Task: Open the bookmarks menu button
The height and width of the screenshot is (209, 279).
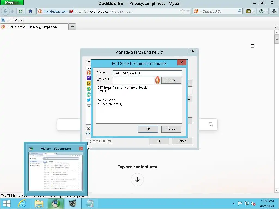Action: [250, 11]
